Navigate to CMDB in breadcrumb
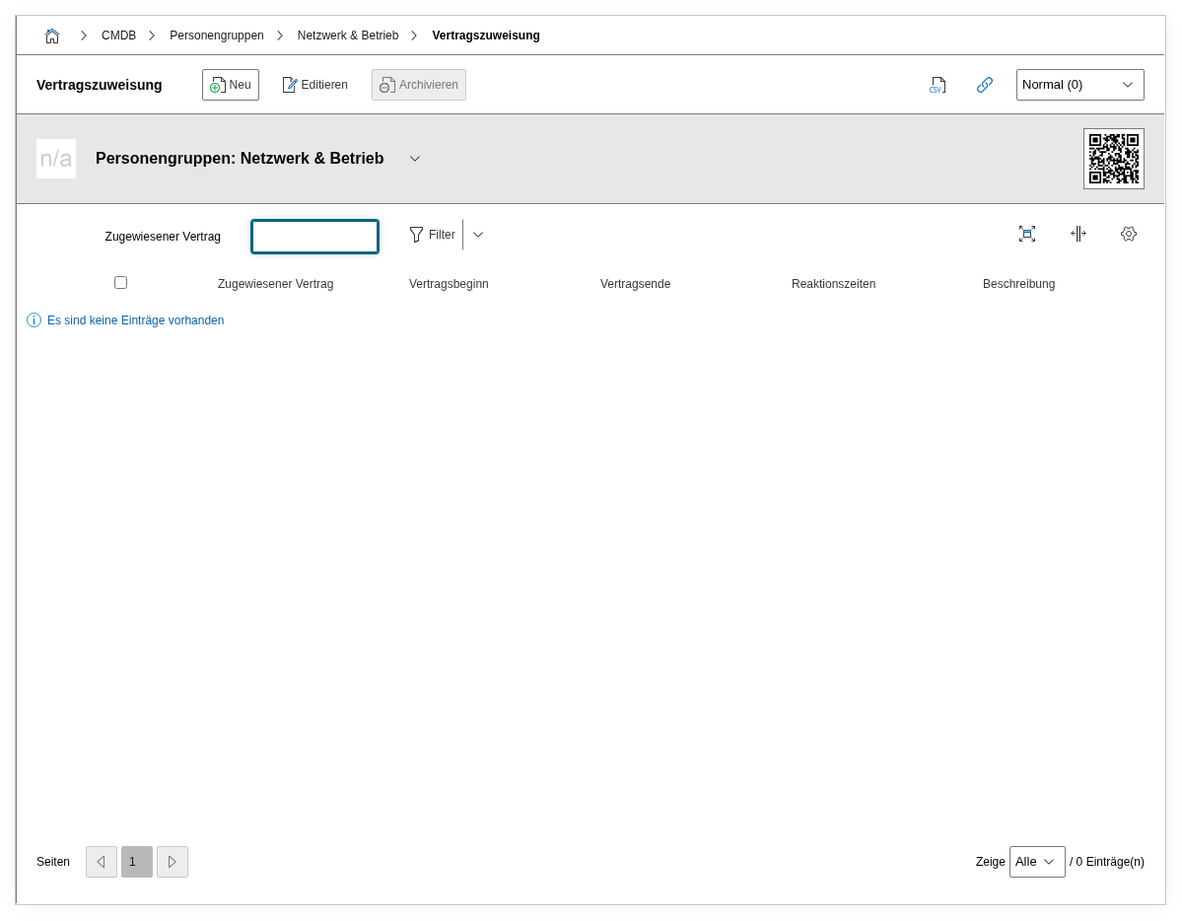This screenshot has height=921, width=1182. pyautogui.click(x=118, y=35)
